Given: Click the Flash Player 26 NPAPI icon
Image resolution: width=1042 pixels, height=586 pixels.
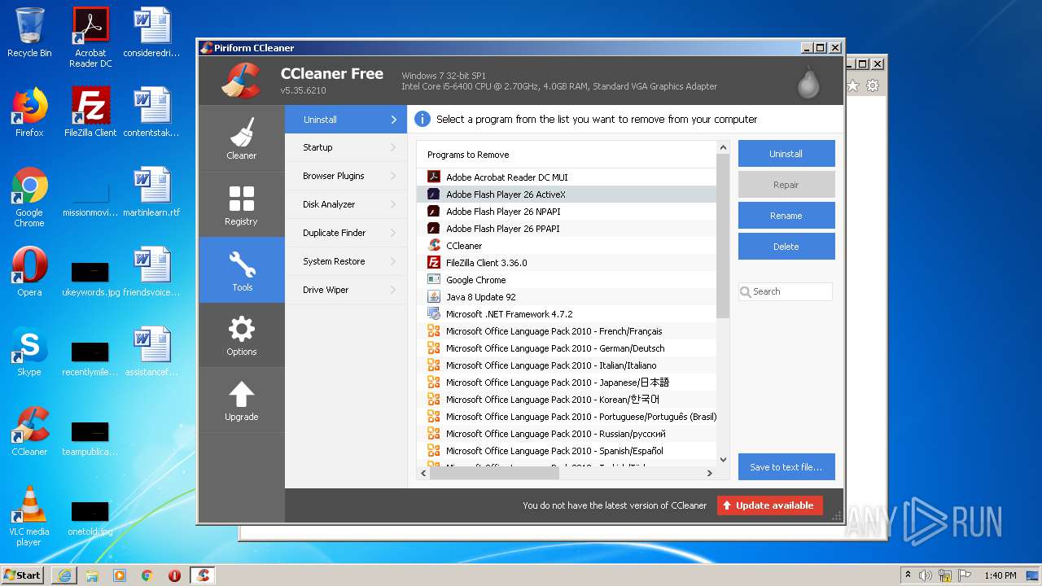Looking at the screenshot, I should pos(434,212).
